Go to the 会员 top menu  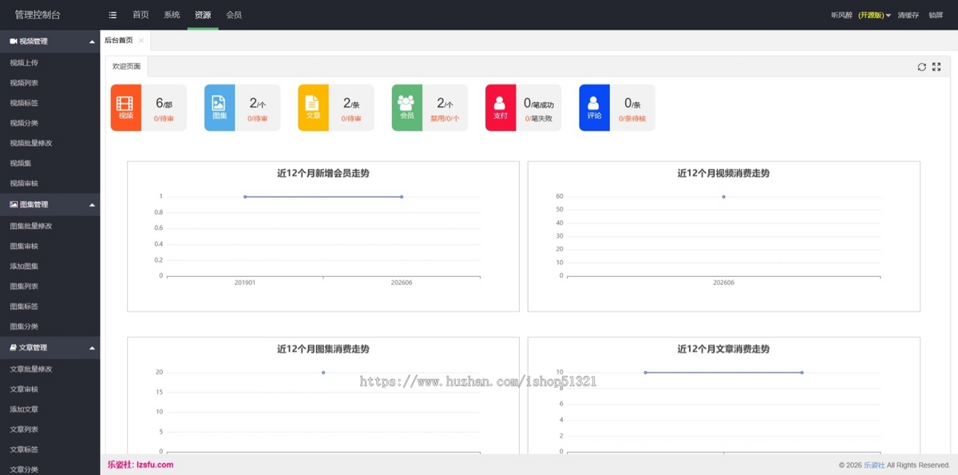click(234, 15)
